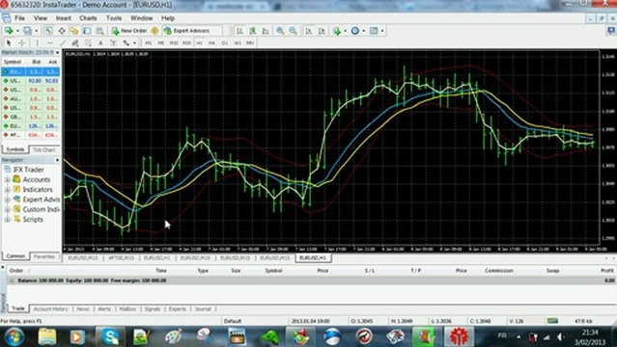Open the Templates dropdown arrow
The image size is (617, 347).
(382, 31)
